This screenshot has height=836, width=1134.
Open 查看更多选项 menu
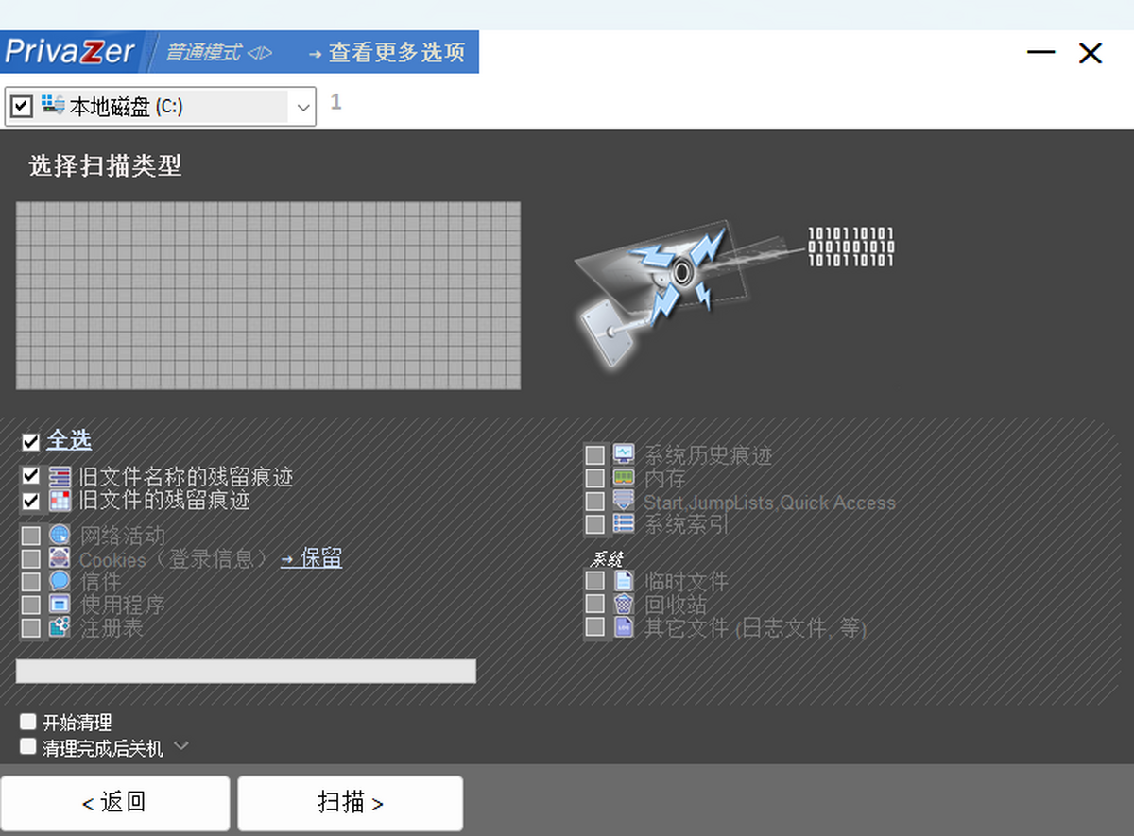[x=387, y=52]
